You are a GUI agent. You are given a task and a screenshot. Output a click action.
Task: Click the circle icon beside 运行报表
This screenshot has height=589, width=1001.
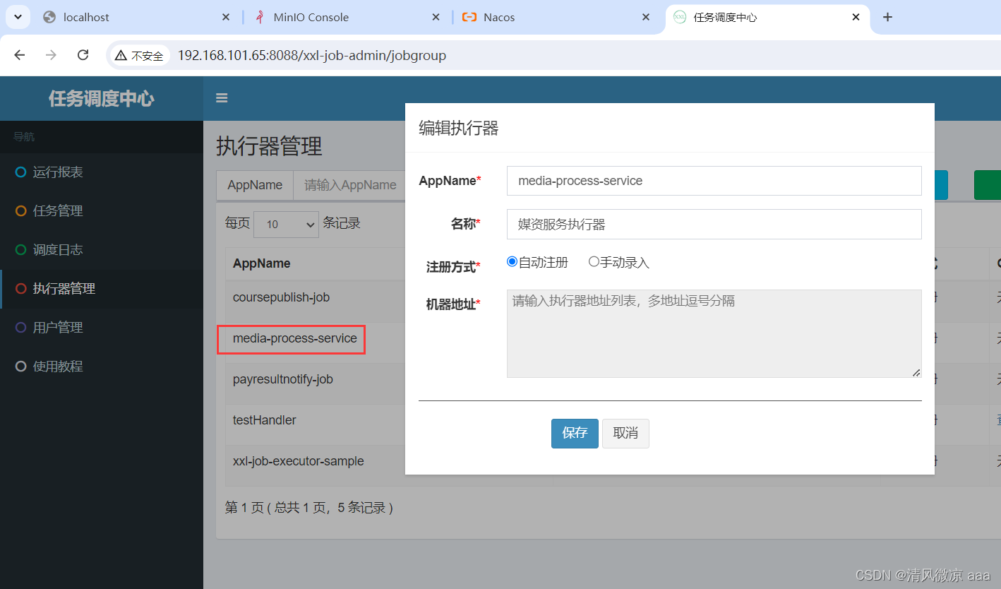click(x=20, y=172)
